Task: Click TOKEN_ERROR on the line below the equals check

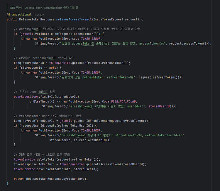Action: (91, 131)
